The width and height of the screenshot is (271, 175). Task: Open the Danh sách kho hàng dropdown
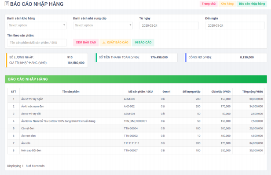click(x=37, y=25)
